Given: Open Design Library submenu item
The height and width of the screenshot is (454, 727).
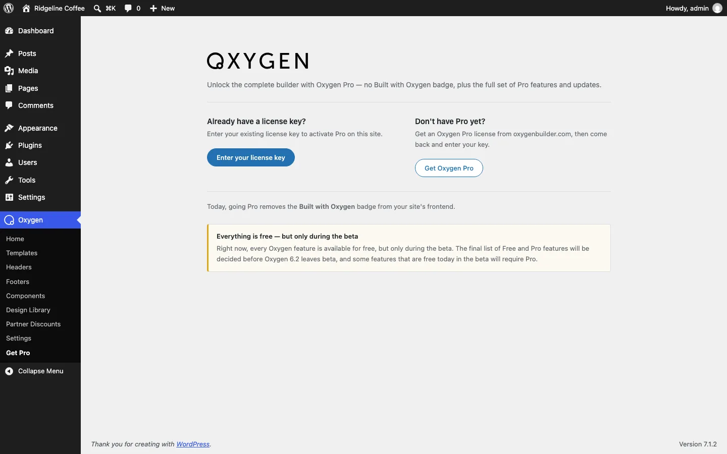Looking at the screenshot, I should point(28,310).
